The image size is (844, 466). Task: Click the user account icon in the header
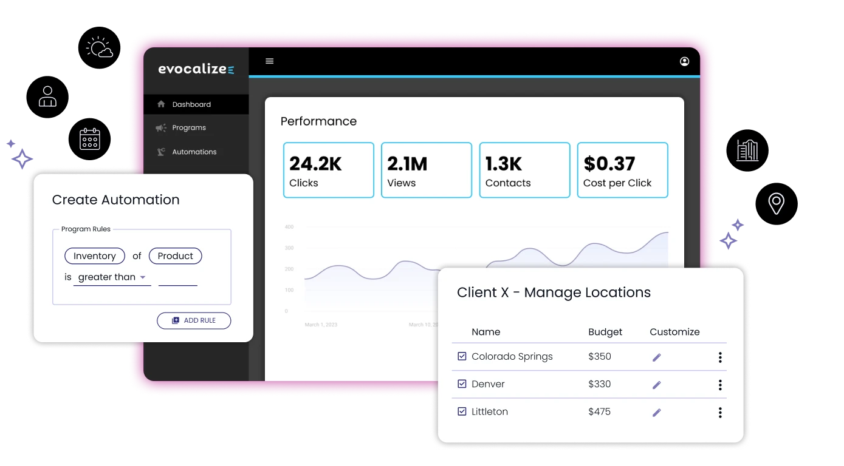pos(684,61)
